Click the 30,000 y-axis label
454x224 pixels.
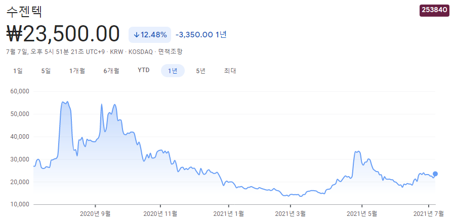tap(20, 159)
